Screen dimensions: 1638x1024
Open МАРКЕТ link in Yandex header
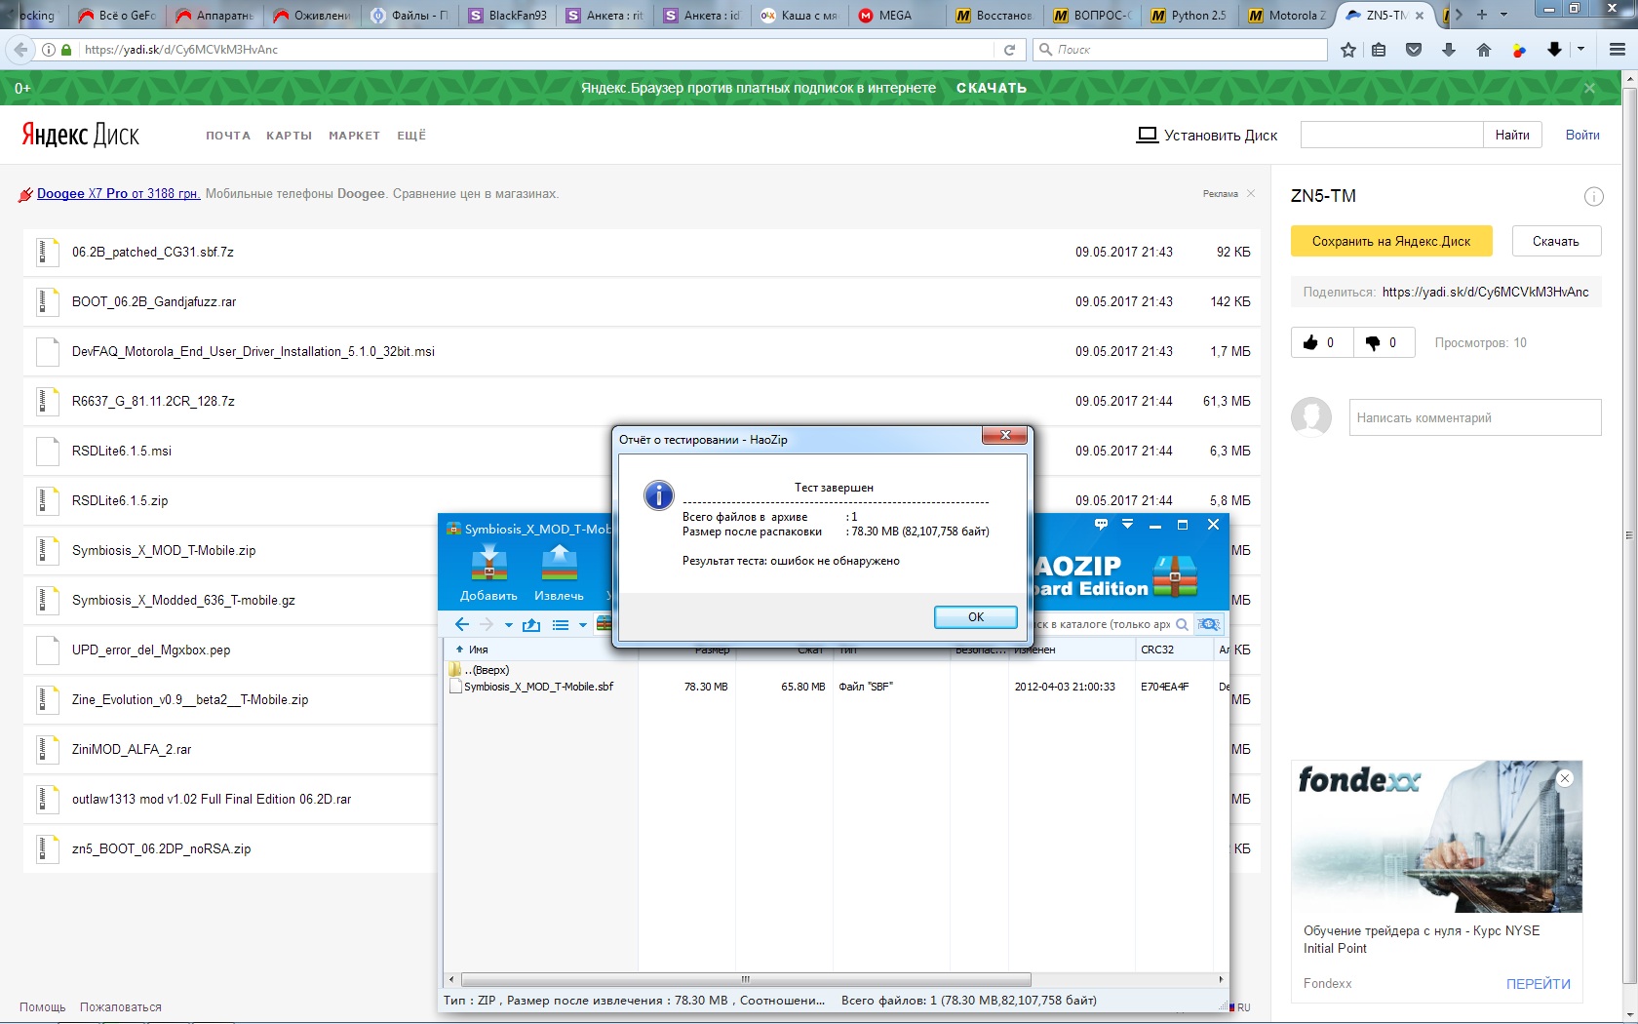[x=354, y=136]
